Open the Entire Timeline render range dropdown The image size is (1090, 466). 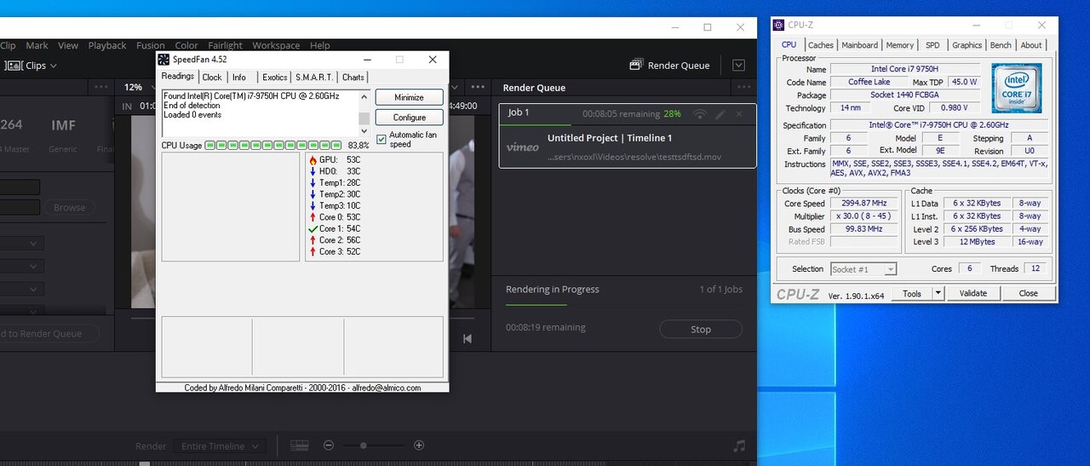[x=220, y=446]
